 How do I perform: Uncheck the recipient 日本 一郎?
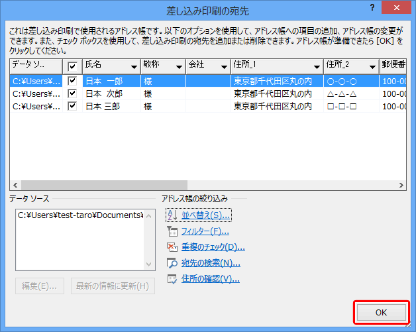coord(72,81)
